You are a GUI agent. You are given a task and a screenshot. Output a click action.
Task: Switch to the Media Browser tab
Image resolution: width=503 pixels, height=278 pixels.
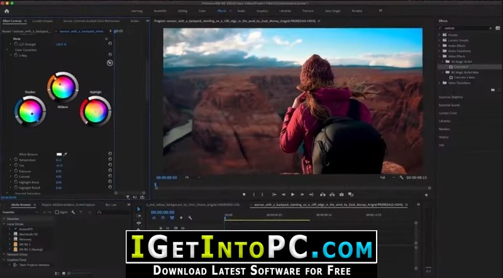coord(21,205)
